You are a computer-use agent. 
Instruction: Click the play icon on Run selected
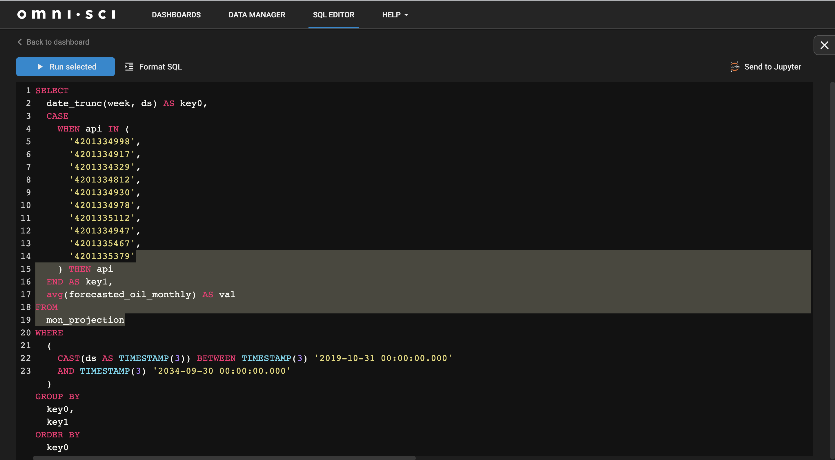pos(40,66)
